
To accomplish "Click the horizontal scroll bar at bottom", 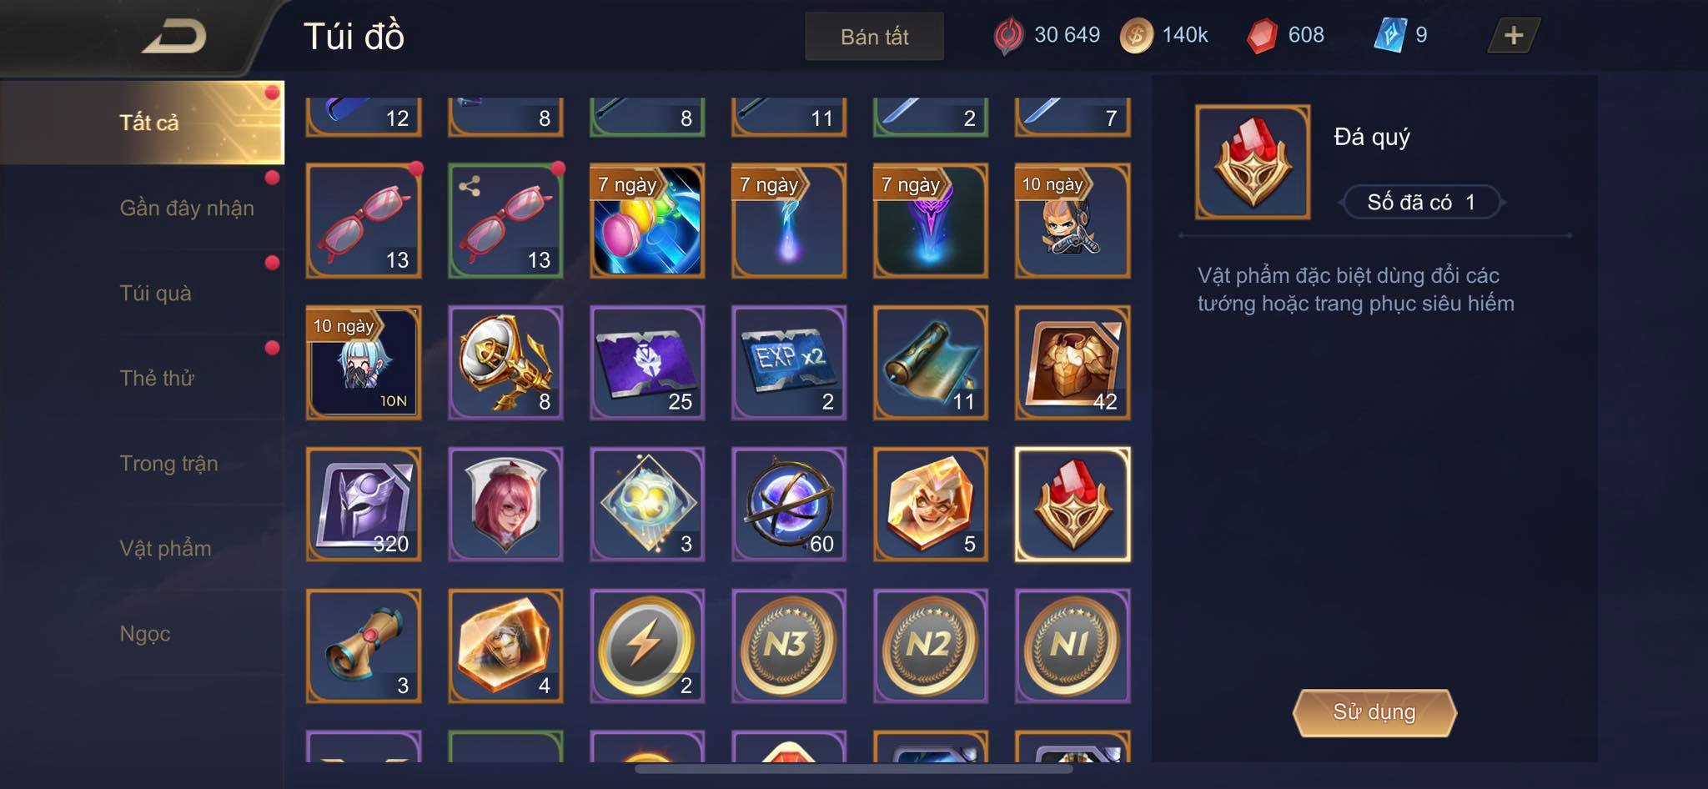I will click(854, 768).
